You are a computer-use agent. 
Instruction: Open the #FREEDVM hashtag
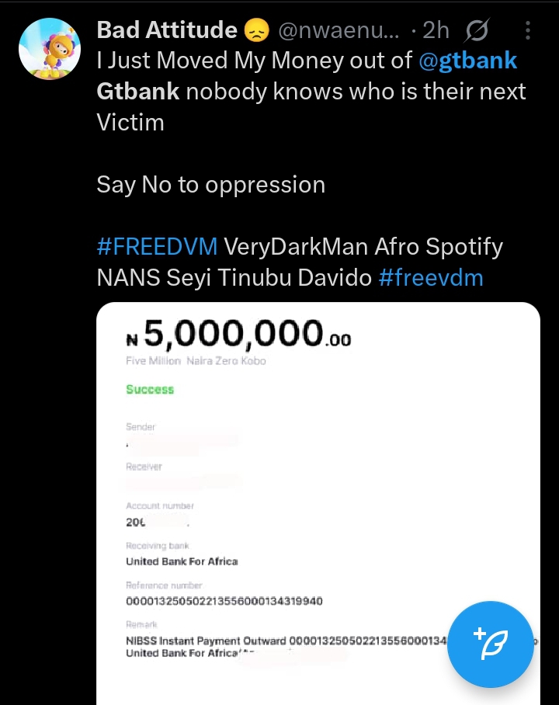[156, 247]
